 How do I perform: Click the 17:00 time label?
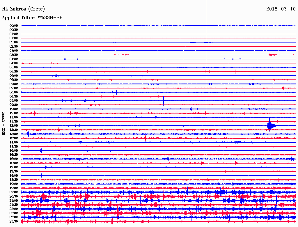tap(14, 167)
